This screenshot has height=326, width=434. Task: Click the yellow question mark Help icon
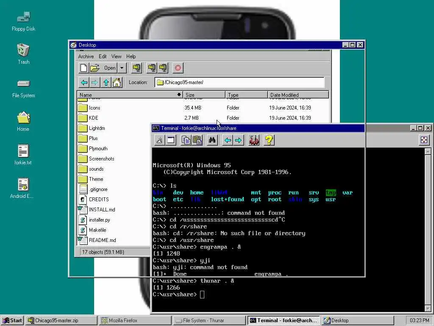point(269,140)
